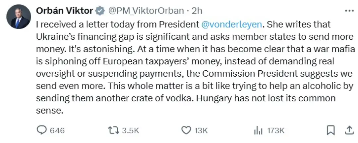
Task: Click the 646 replies count
Action: (57, 130)
